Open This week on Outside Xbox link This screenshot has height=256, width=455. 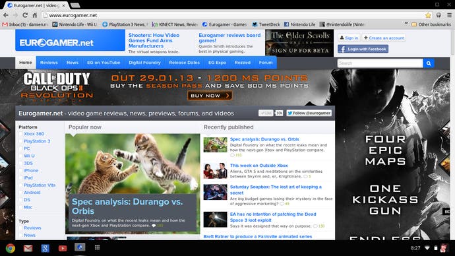259,166
